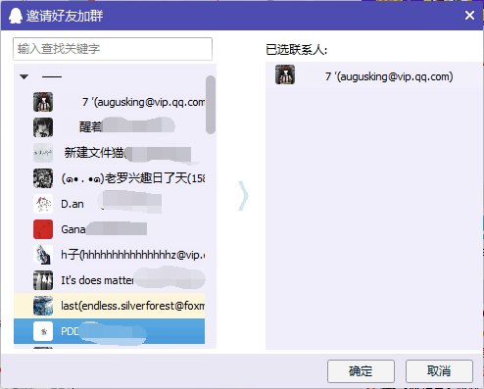
Task: Select contact starting with 醒着
Action: pyautogui.click(x=109, y=127)
